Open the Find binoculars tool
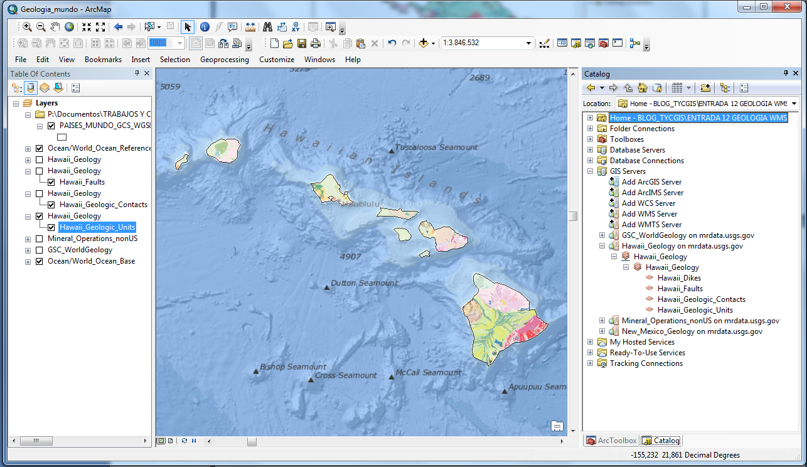 (x=268, y=27)
